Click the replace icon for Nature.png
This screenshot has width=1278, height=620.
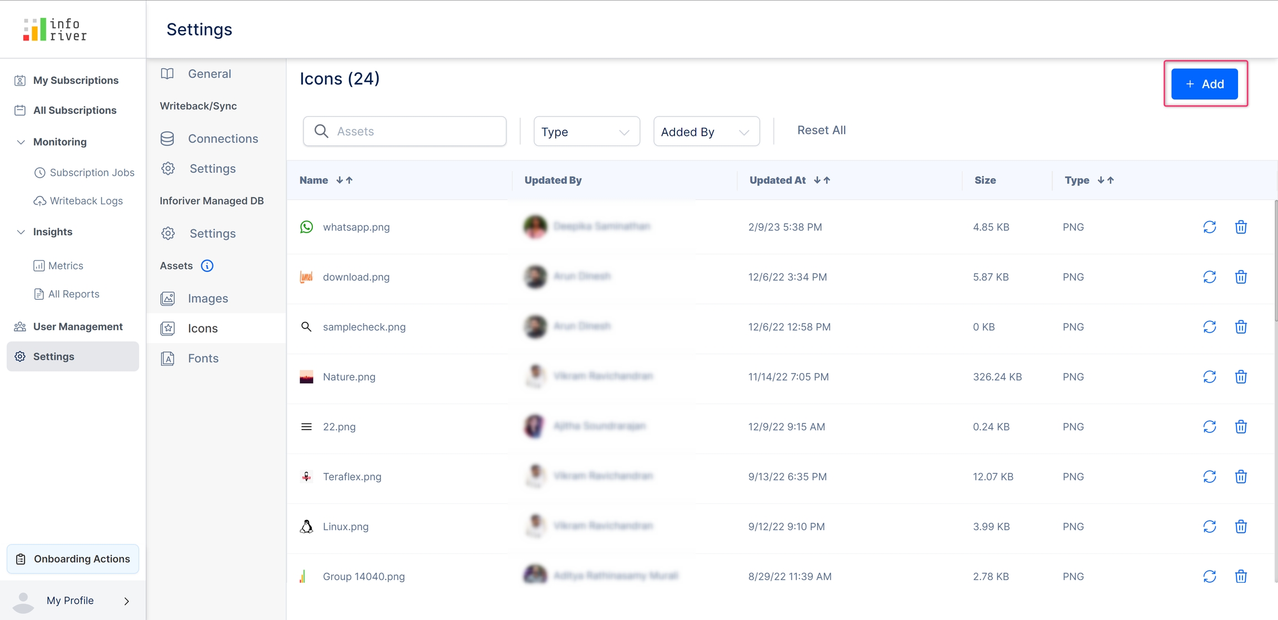click(1209, 377)
